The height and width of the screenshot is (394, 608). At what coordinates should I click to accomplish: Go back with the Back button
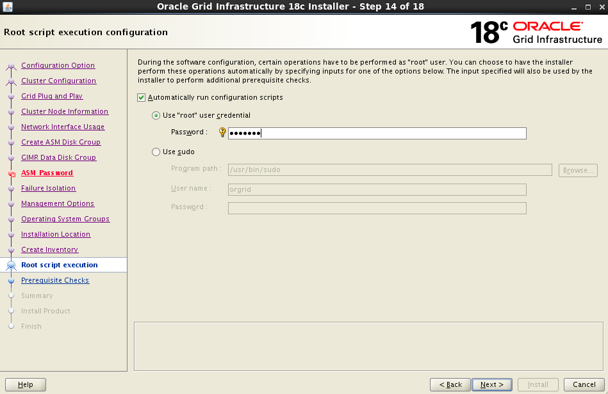[450, 384]
